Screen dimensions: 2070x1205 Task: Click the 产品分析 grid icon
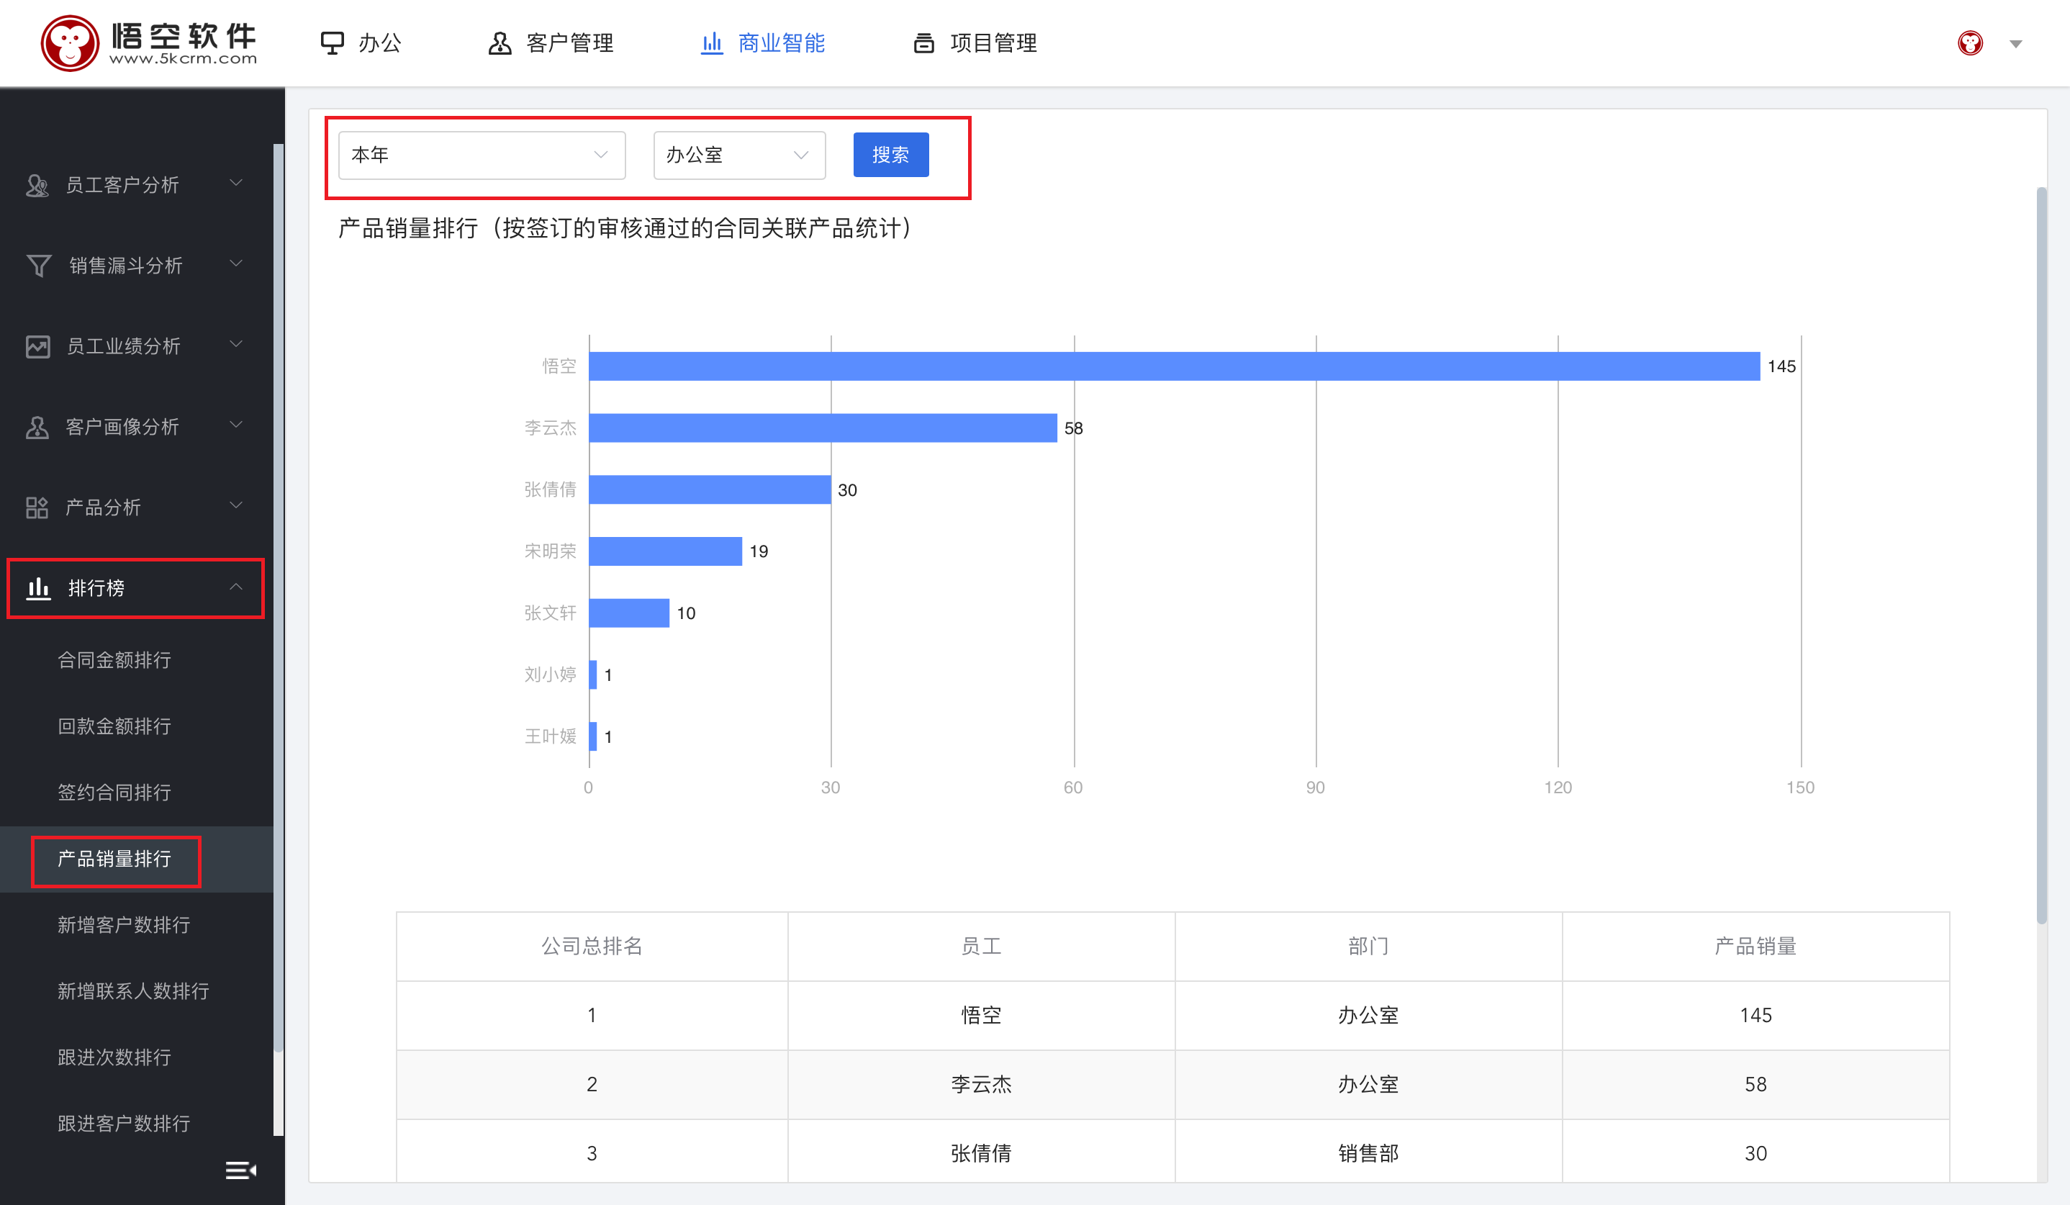click(37, 507)
